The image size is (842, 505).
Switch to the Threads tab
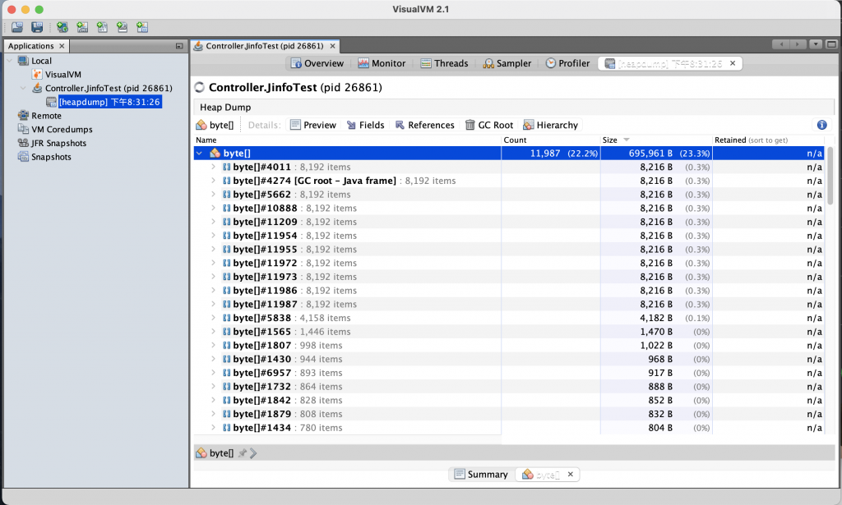pos(444,63)
